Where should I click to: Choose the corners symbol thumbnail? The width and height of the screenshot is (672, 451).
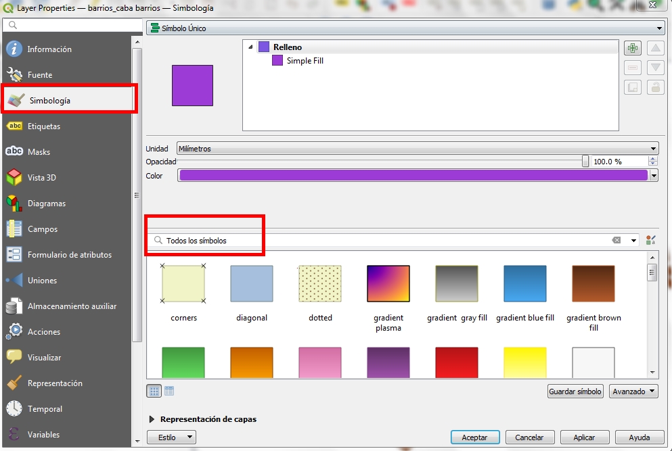click(183, 283)
